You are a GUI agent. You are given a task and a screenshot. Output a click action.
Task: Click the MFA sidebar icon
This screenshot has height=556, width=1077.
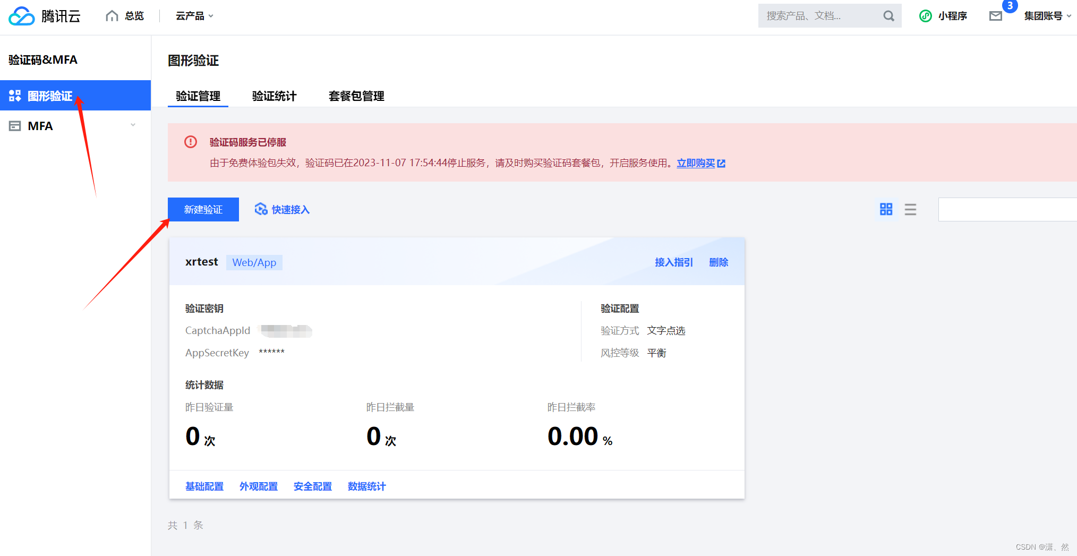(15, 126)
